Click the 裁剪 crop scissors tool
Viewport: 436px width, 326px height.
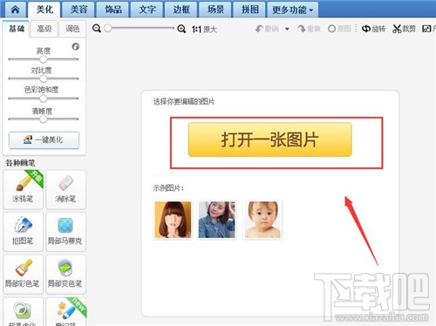point(404,29)
